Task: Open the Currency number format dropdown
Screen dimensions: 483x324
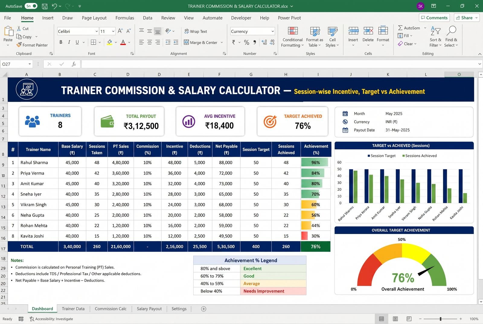Action: point(273,31)
